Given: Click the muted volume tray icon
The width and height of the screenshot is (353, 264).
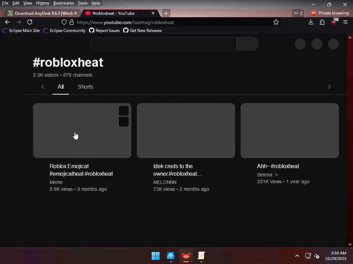Looking at the screenshot, I should click(317, 256).
